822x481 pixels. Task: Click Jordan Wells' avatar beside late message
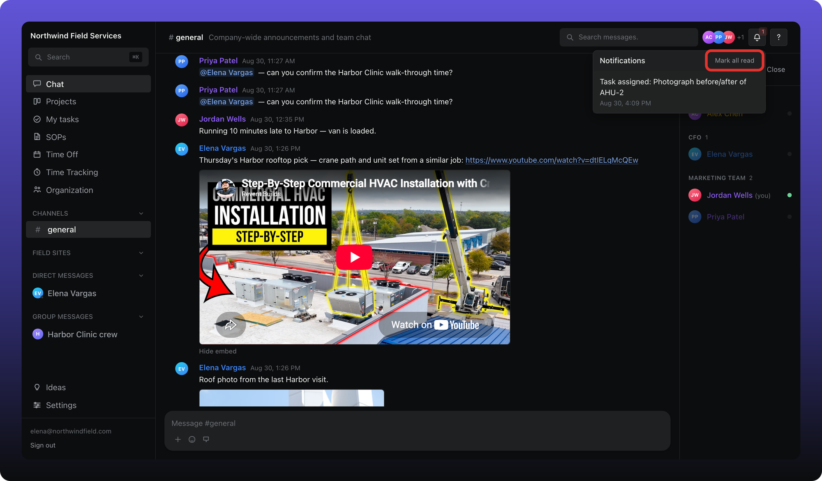[182, 120]
